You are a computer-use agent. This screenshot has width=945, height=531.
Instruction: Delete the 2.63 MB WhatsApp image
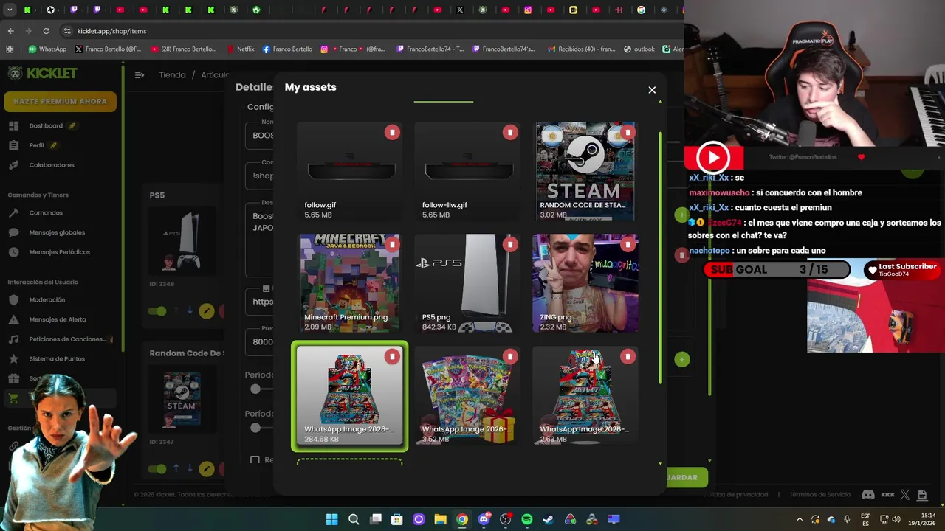coord(628,356)
